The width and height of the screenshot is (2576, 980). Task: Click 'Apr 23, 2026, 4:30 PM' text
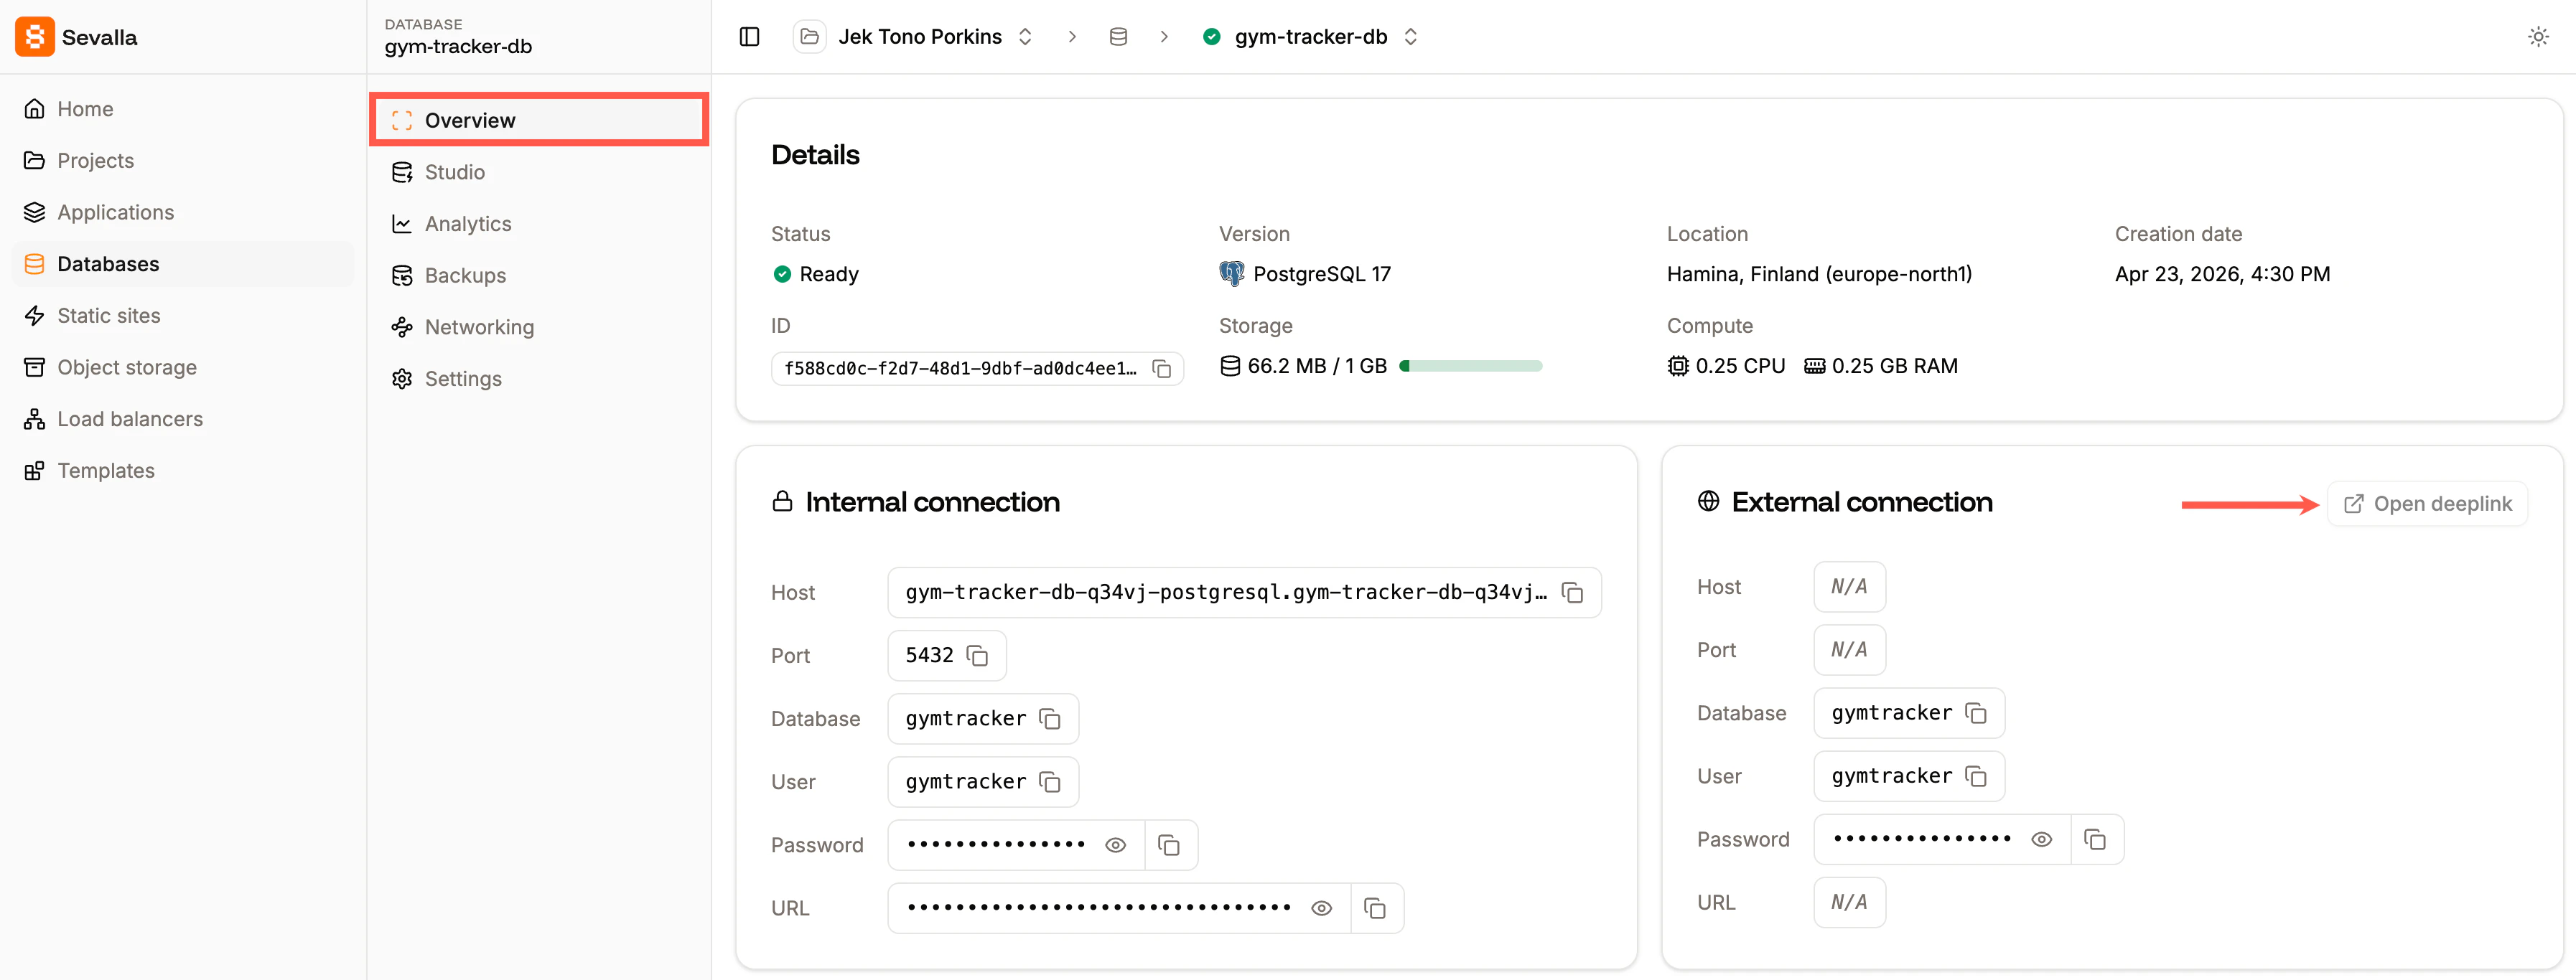tap(2222, 274)
